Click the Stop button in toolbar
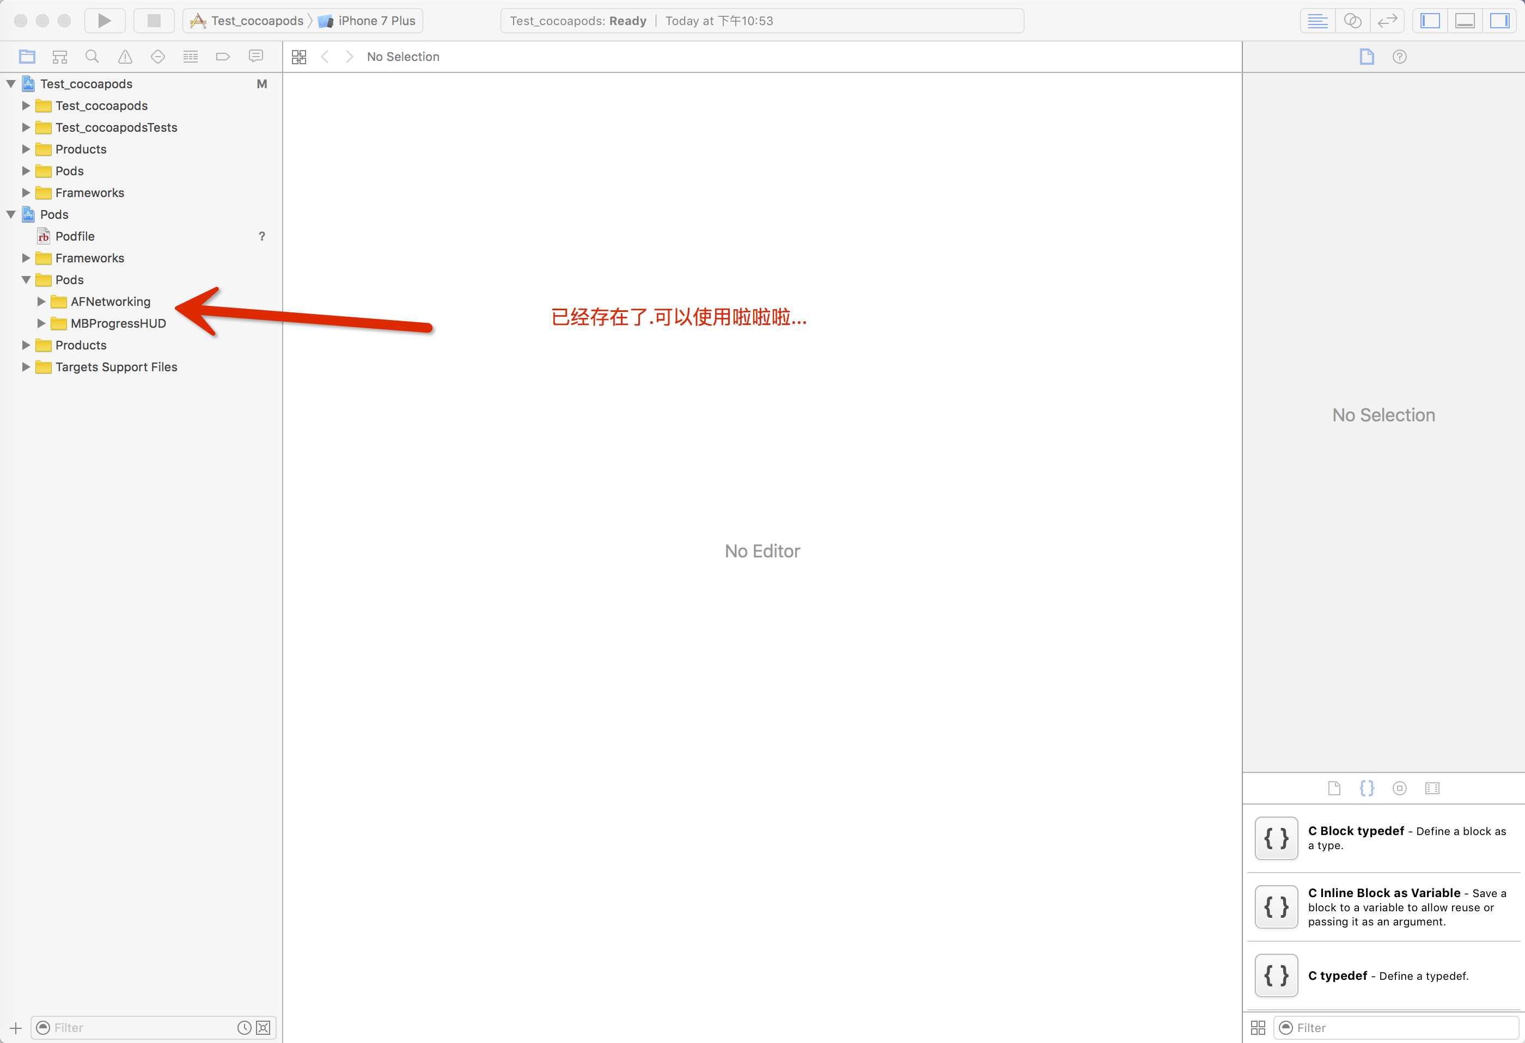1525x1043 pixels. pos(154,20)
